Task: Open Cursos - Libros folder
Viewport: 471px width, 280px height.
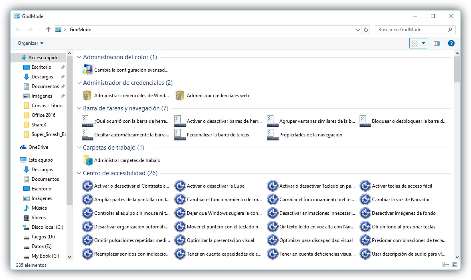Action: (x=44, y=106)
